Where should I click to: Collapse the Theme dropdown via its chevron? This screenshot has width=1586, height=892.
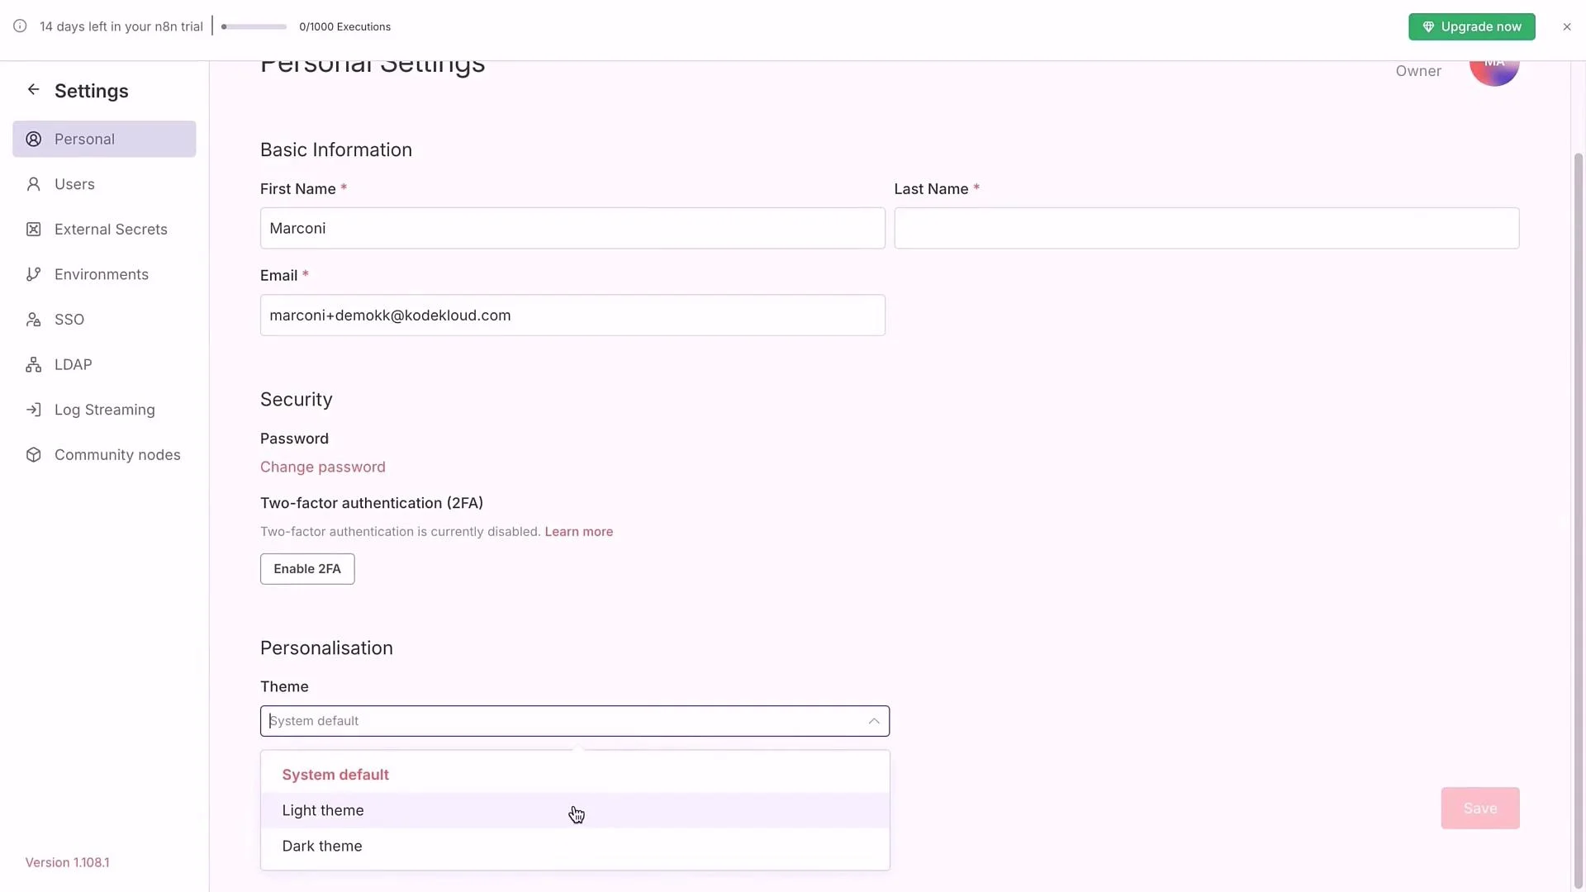click(873, 721)
